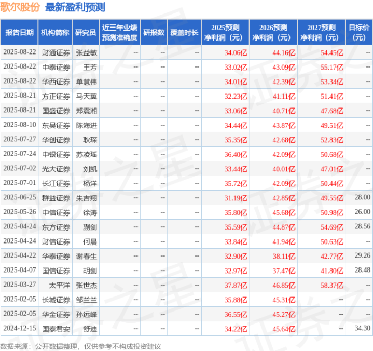Click analyst name 单慧伟

pos(87,82)
